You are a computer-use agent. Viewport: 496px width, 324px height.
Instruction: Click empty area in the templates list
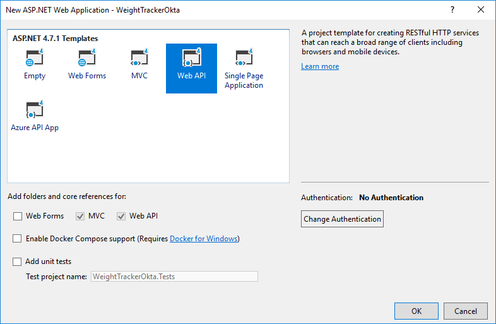(x=189, y=152)
